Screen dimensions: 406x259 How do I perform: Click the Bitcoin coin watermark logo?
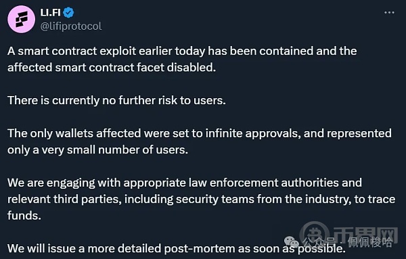click(315, 234)
